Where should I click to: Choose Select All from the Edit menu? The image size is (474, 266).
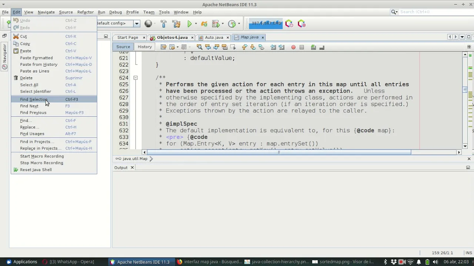pos(54,85)
